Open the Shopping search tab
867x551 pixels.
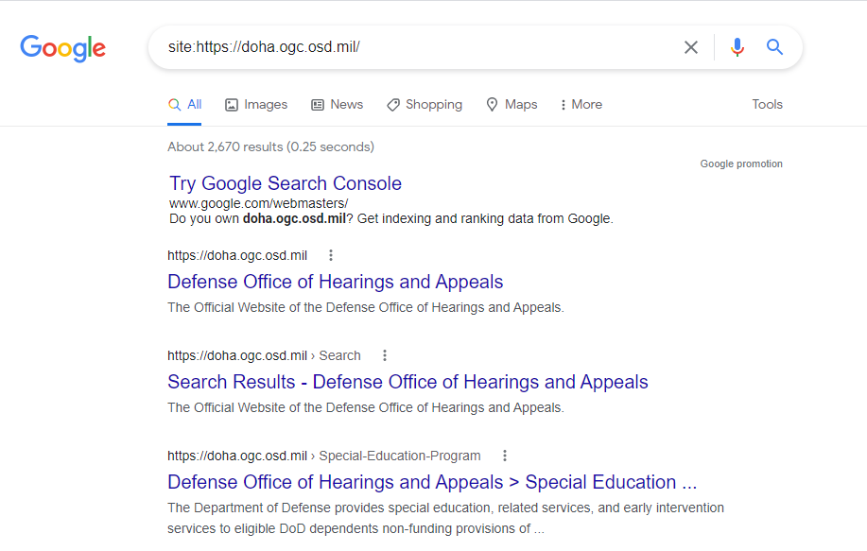[x=424, y=104]
